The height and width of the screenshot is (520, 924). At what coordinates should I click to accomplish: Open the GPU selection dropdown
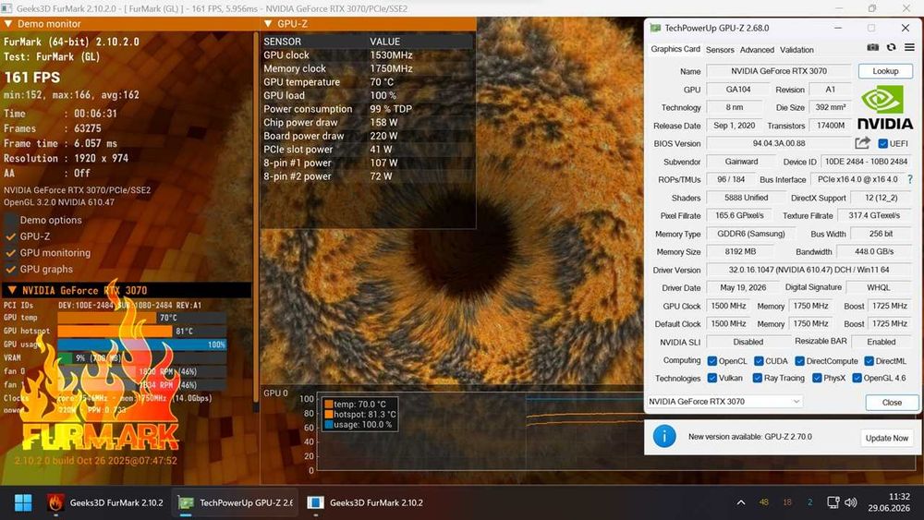724,402
